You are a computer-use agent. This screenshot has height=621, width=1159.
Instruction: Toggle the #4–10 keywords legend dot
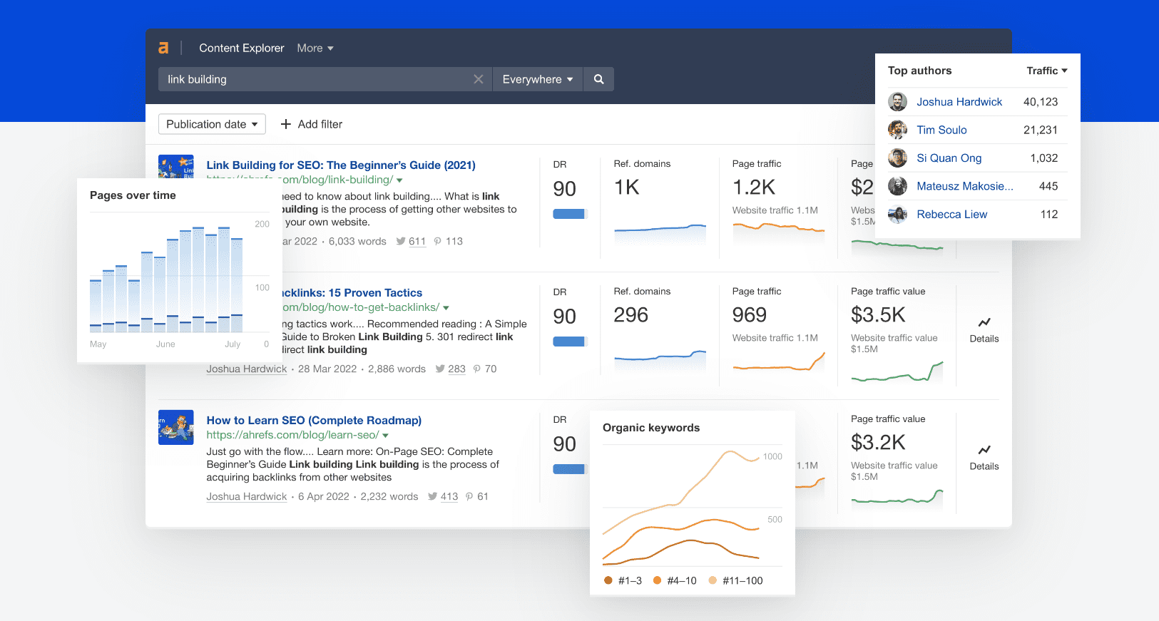[657, 580]
